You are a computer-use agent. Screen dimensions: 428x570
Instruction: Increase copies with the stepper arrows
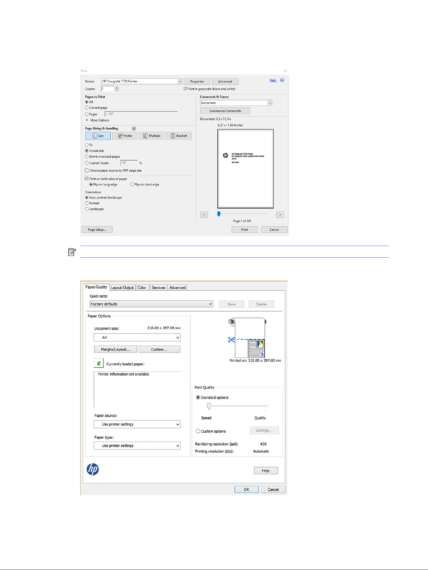pyautogui.click(x=117, y=87)
